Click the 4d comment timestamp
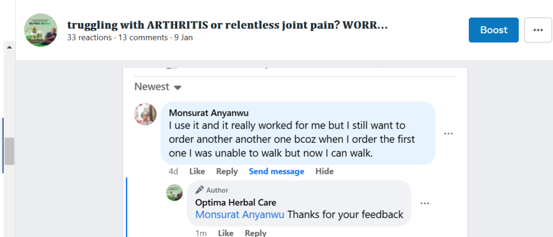 tap(173, 171)
